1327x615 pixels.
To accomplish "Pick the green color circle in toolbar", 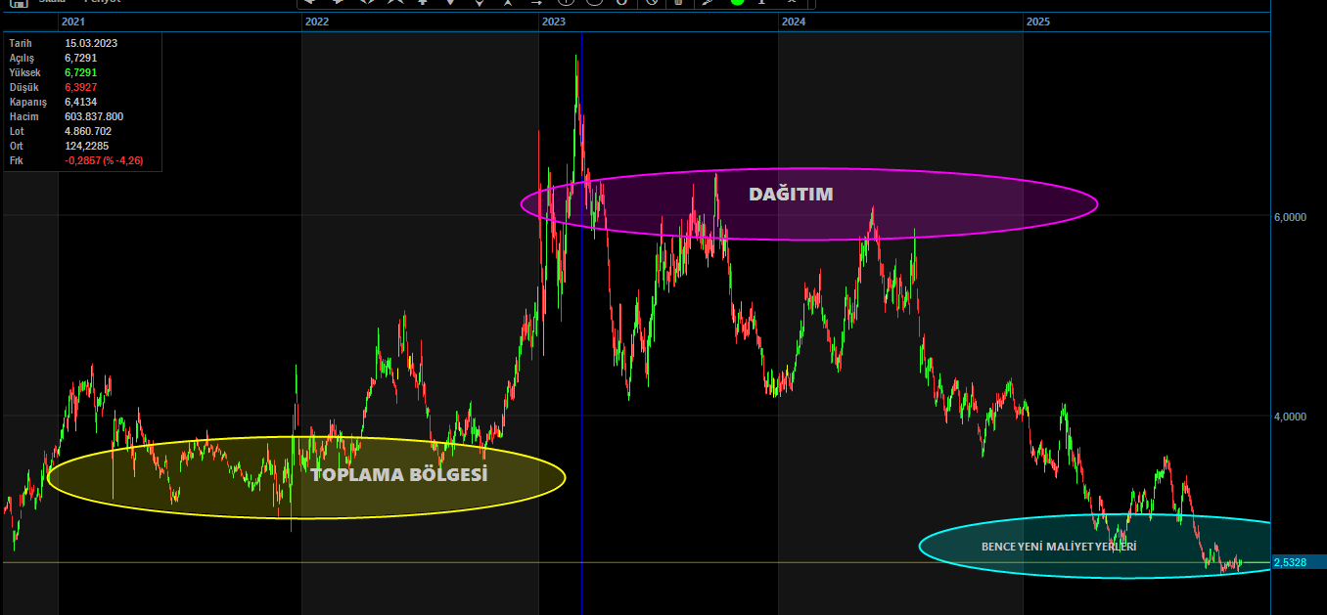I will click(x=737, y=3).
